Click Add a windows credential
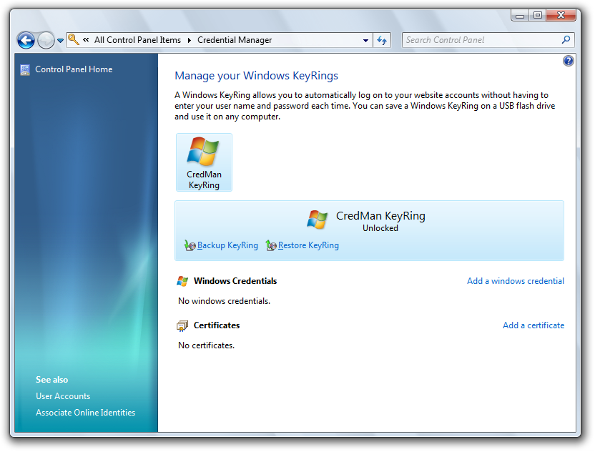The height and width of the screenshot is (452, 595). click(516, 281)
